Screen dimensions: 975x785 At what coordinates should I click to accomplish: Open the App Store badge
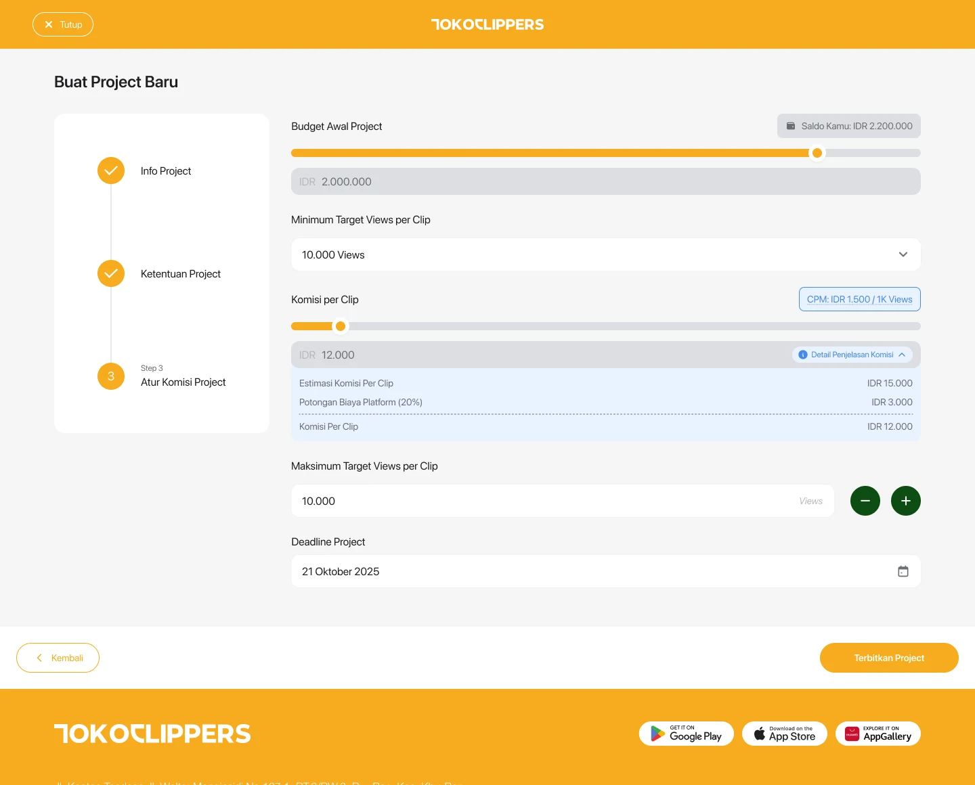point(785,734)
